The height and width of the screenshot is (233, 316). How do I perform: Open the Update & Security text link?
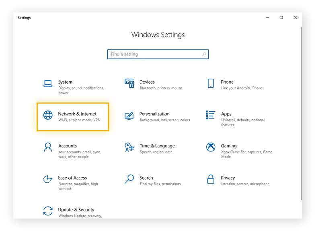pos(76,210)
